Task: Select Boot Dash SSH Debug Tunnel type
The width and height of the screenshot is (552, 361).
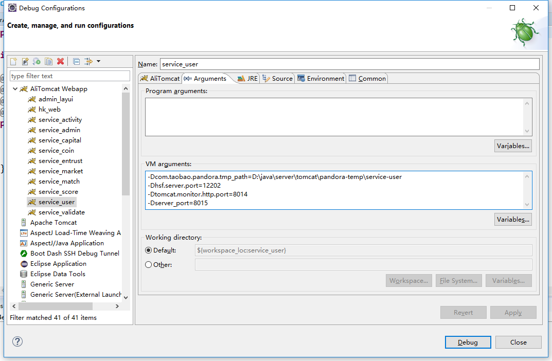Action: (x=75, y=254)
